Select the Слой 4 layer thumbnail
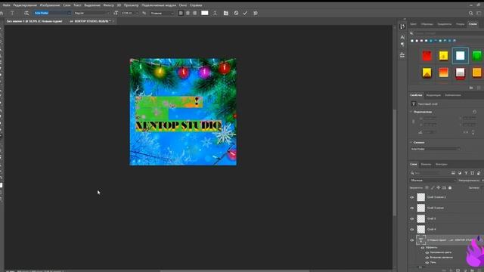 (x=421, y=229)
